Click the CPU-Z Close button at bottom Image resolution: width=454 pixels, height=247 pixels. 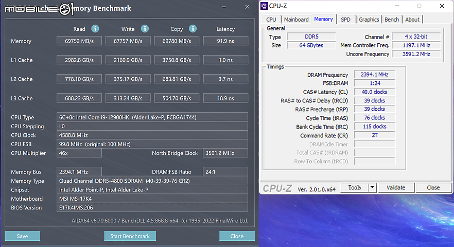tap(433, 188)
